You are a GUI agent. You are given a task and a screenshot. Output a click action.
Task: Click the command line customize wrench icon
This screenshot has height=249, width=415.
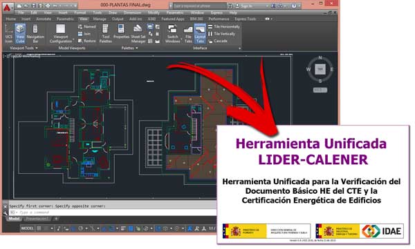5,213
